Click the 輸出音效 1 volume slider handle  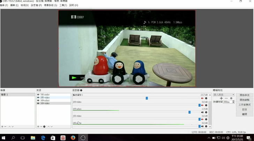tap(147, 98)
